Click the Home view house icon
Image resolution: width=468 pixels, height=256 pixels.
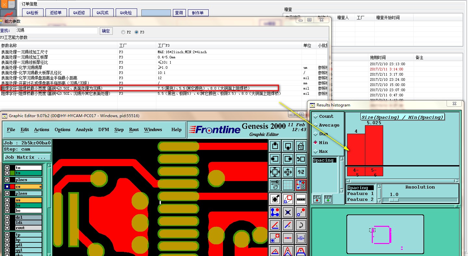301,146
